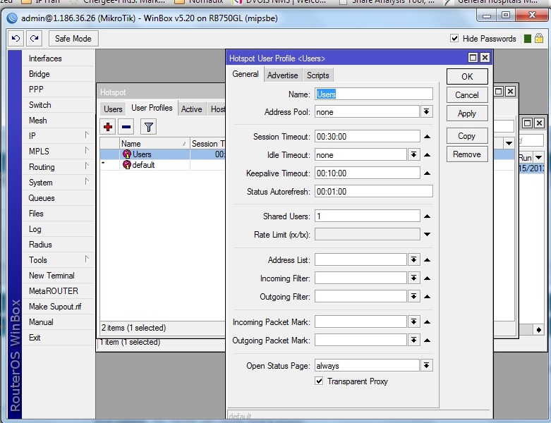The height and width of the screenshot is (423, 551).
Task: Select the default profile row icon
Action: [x=126, y=165]
